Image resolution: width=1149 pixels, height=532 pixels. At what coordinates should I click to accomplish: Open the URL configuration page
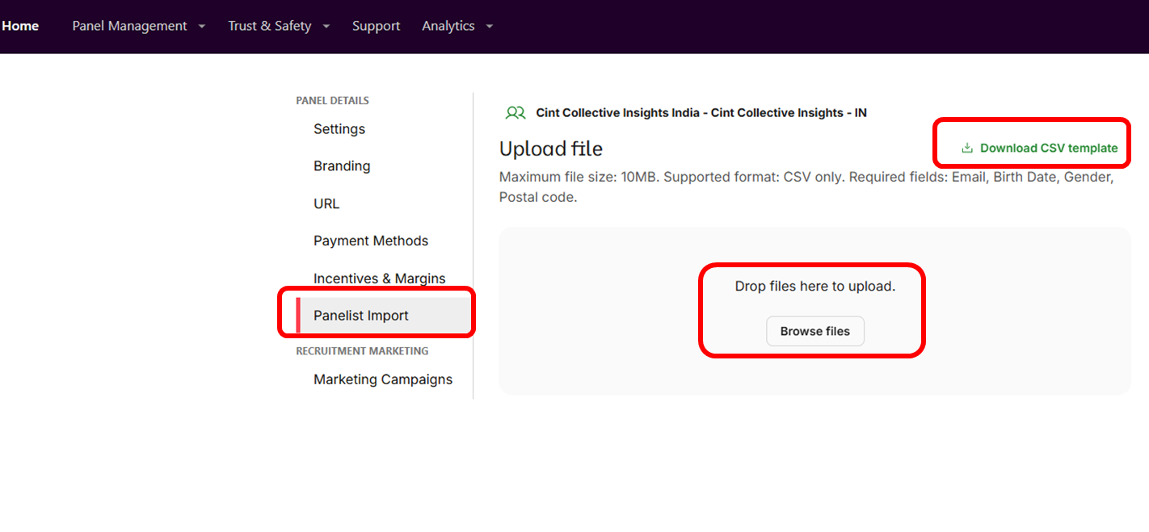point(326,203)
